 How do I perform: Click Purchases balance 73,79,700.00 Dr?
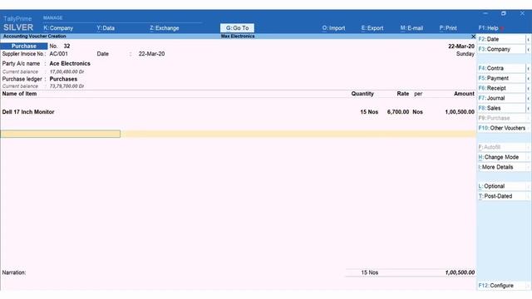coord(66,86)
